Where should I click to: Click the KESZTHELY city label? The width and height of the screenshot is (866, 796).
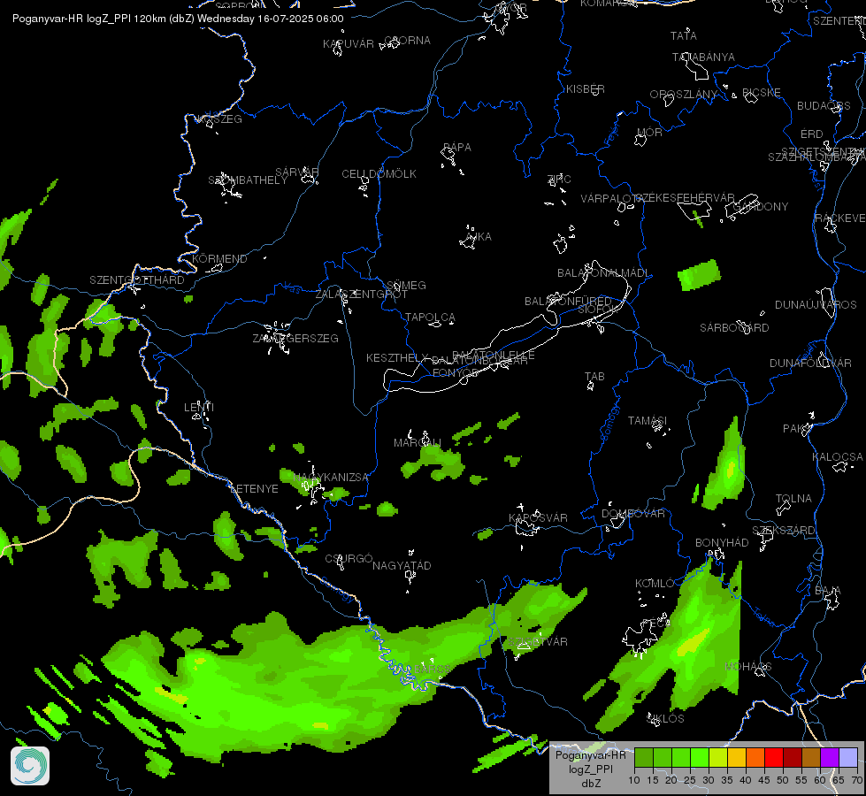click(x=397, y=358)
